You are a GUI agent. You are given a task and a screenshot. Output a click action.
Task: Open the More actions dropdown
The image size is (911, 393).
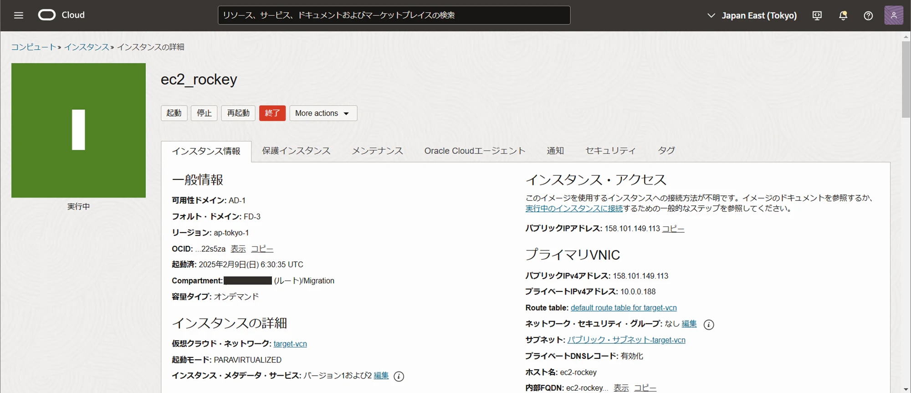point(323,113)
